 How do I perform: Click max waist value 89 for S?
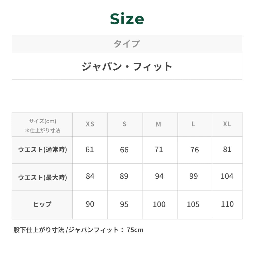124,176
